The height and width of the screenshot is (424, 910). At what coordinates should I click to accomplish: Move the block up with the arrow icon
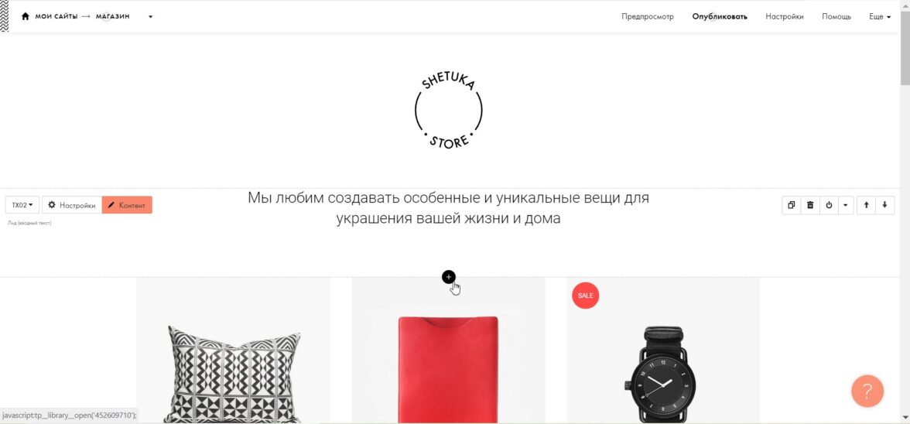tap(866, 205)
